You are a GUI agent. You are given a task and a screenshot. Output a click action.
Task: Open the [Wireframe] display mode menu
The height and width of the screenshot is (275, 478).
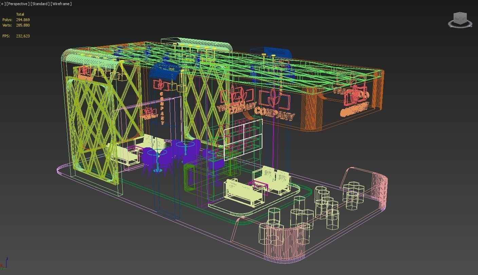[61, 4]
